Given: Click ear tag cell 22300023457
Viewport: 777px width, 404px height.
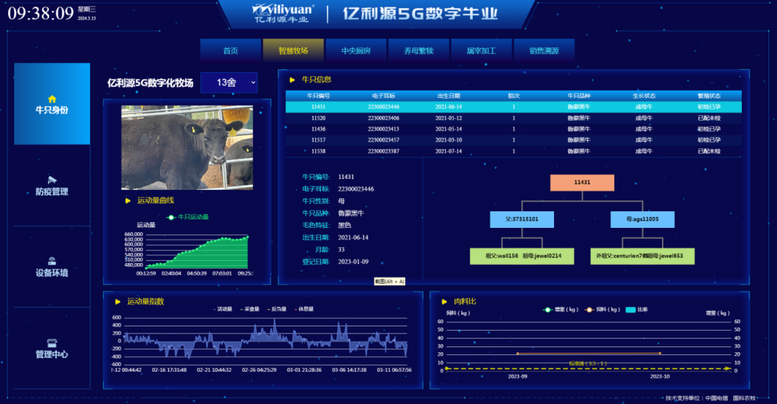Looking at the screenshot, I should pos(383,140).
